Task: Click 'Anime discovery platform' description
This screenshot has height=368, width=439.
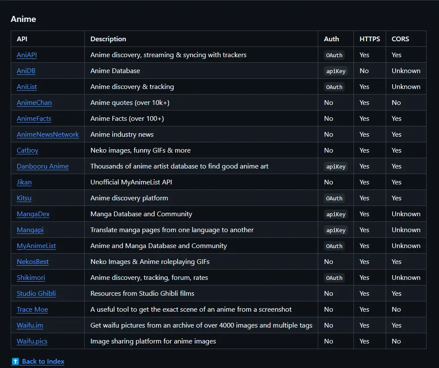Action: pyautogui.click(x=129, y=198)
